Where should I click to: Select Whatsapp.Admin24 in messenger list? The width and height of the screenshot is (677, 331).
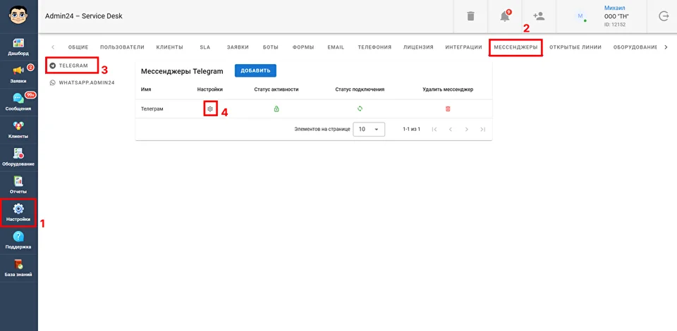click(x=82, y=82)
